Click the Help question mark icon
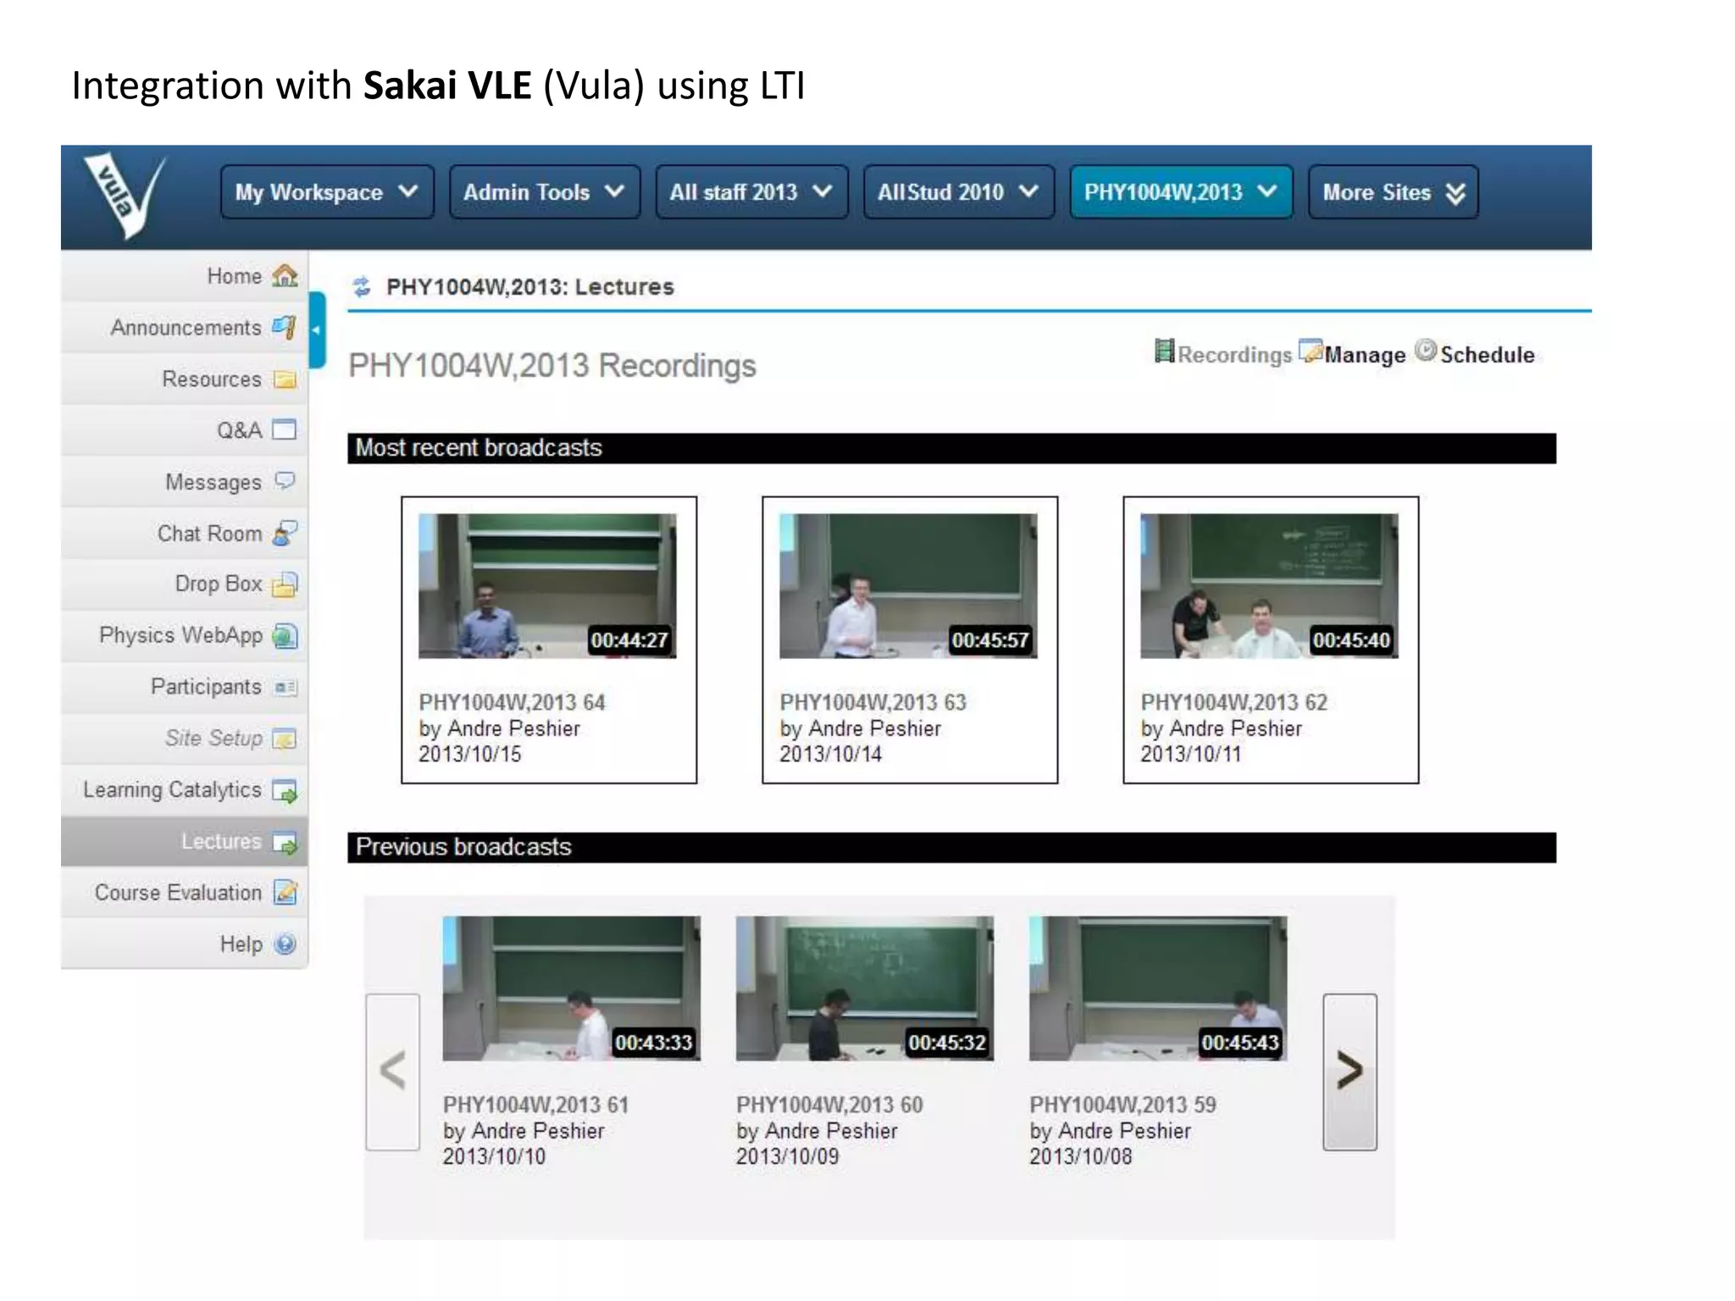 [x=285, y=944]
